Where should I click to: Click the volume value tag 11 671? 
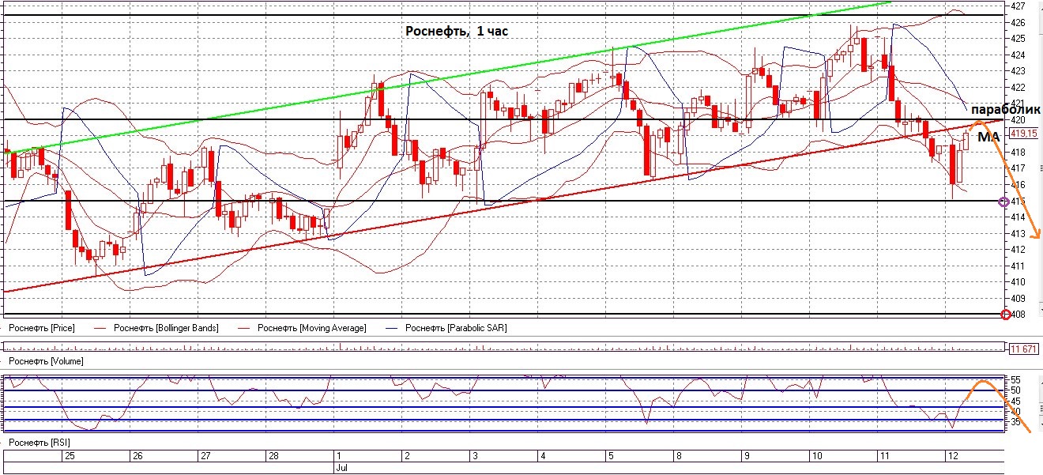click(x=1024, y=349)
